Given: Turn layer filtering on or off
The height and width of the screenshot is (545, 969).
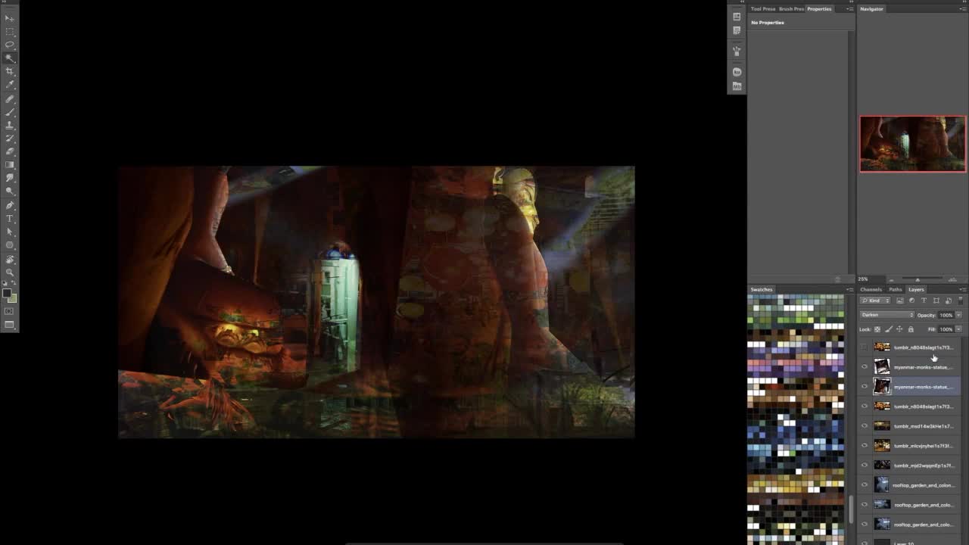Looking at the screenshot, I should coord(961,301).
